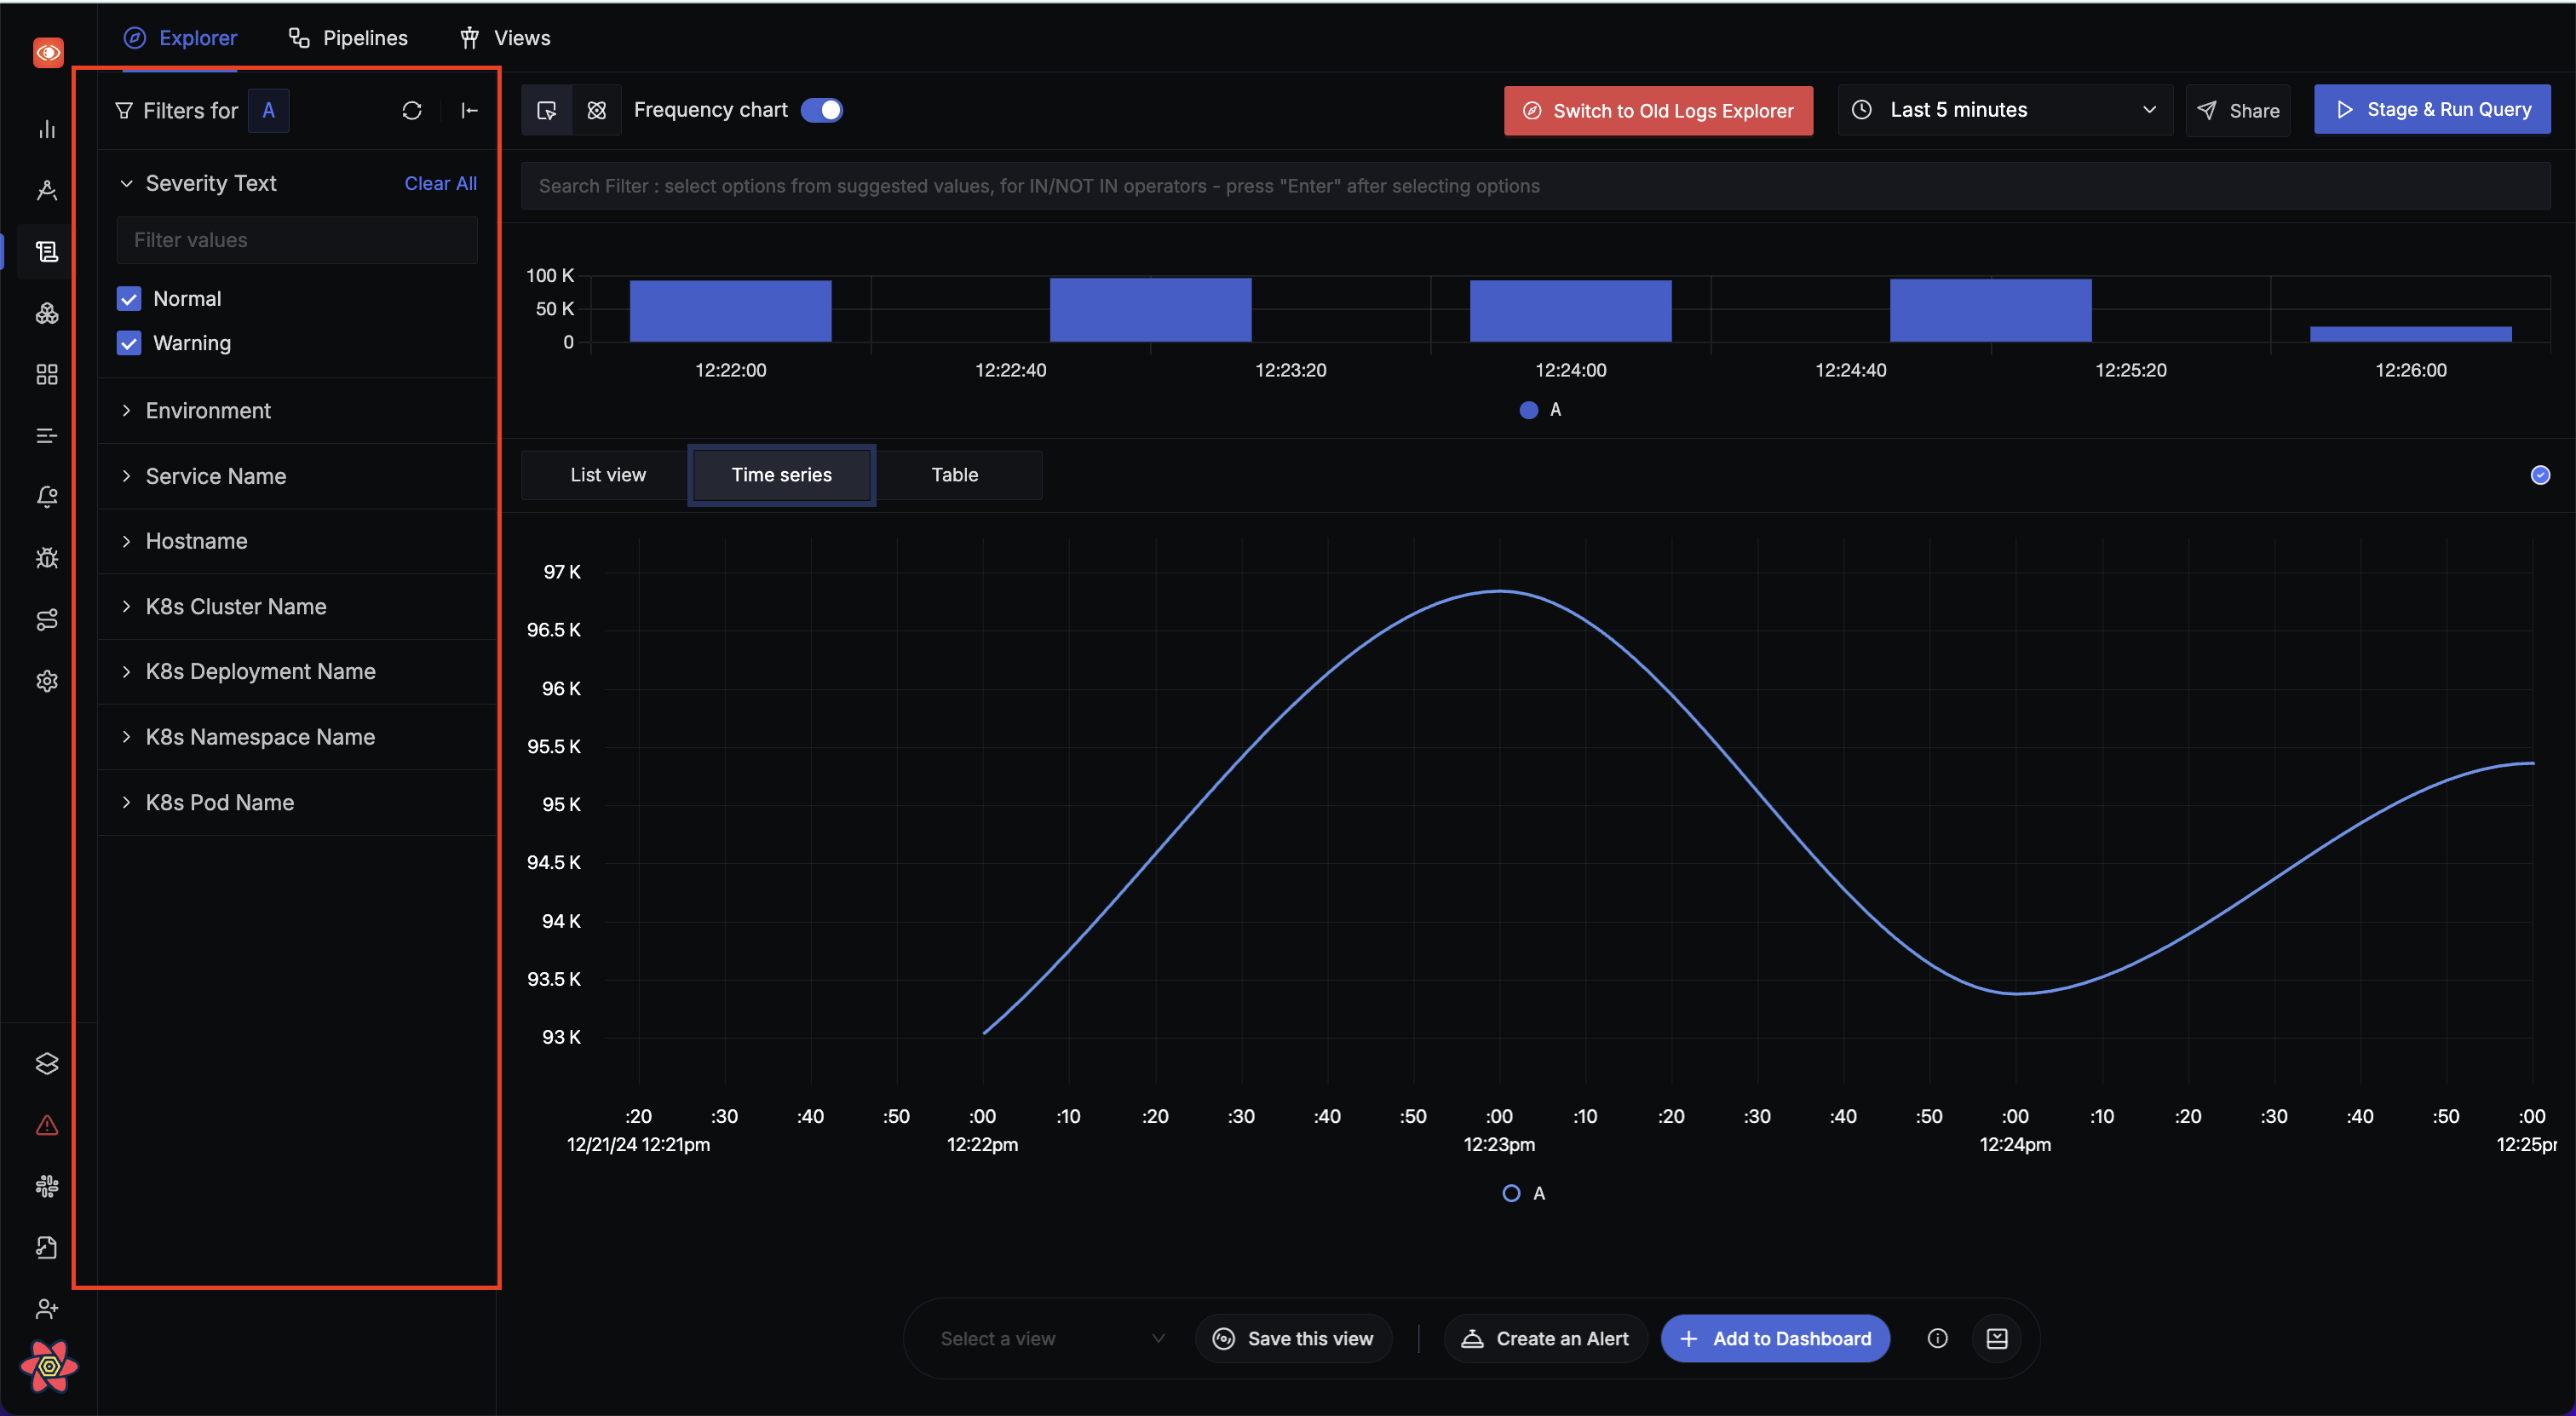The width and height of the screenshot is (2576, 1416).
Task: Open the Last 5 minutes time dropdown
Action: (x=2005, y=110)
